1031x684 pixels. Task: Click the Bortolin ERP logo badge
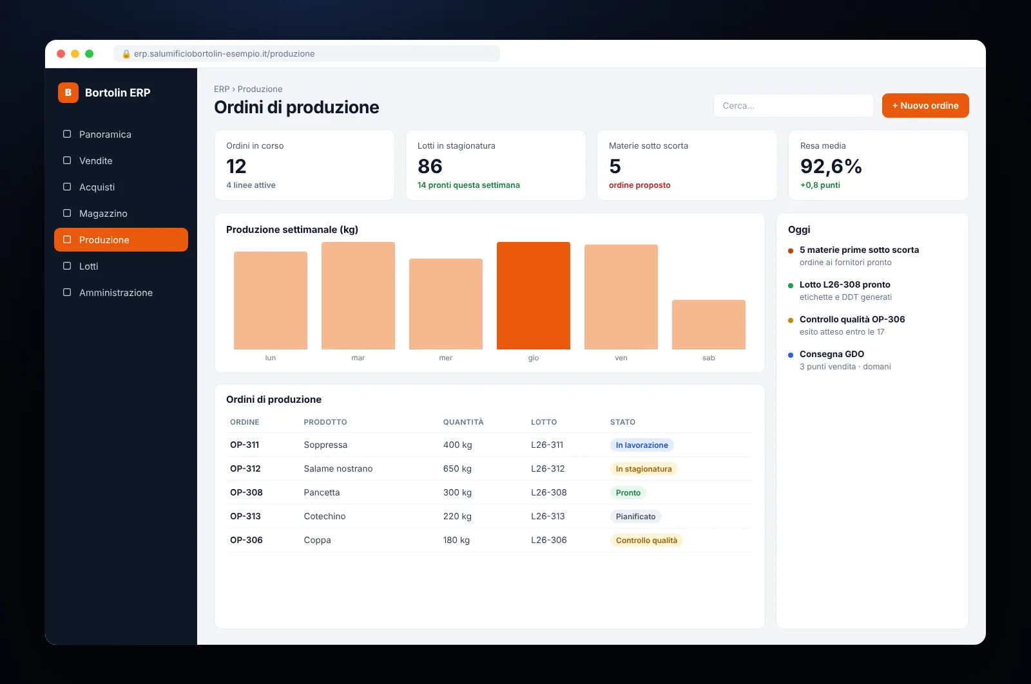68,93
